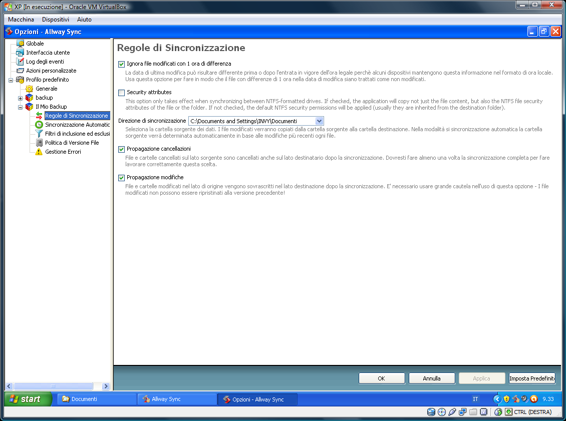Click the VirtualBox hard disk status icon
Image resolution: width=566 pixels, height=421 pixels.
(431, 412)
